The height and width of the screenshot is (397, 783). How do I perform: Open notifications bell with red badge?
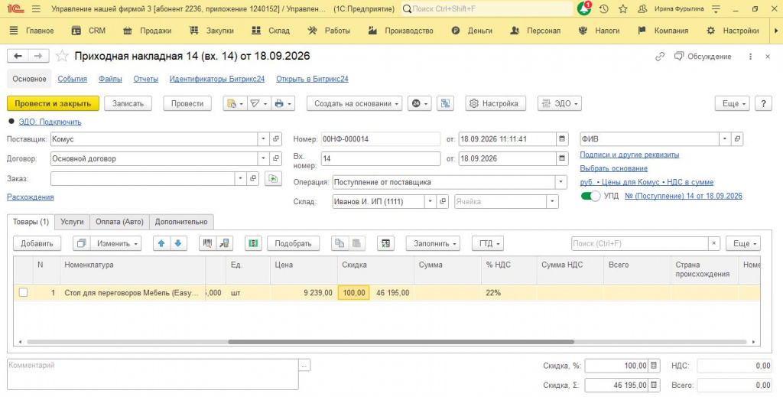click(x=584, y=8)
